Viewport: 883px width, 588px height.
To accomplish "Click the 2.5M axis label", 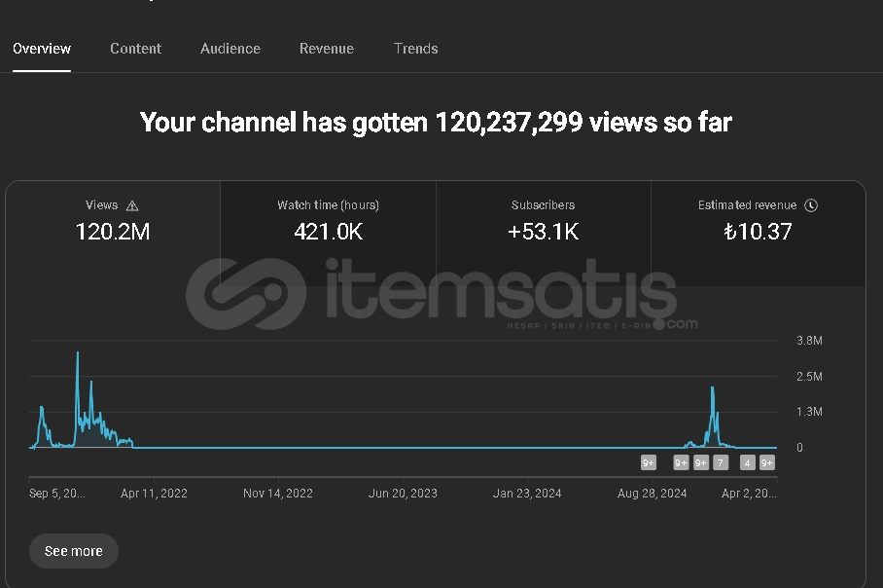I will (x=809, y=376).
